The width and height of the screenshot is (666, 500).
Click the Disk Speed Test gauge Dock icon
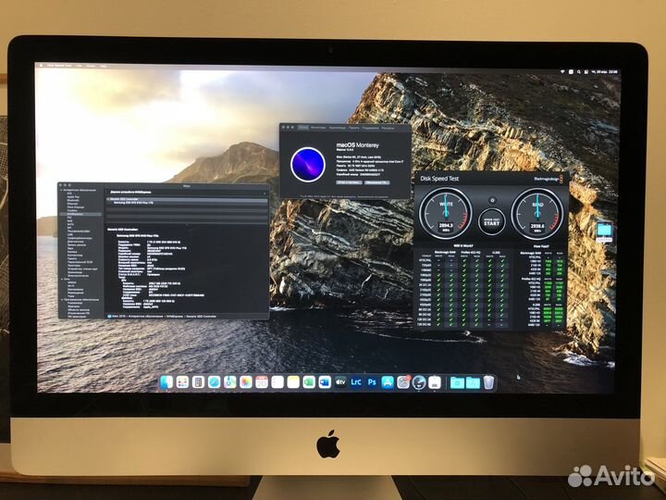pyautogui.click(x=419, y=382)
